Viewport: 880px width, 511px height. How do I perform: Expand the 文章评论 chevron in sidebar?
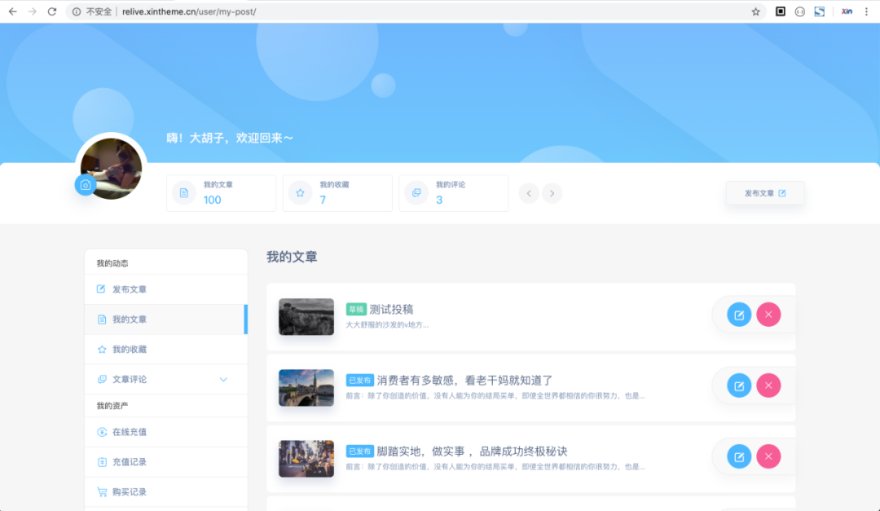point(223,379)
